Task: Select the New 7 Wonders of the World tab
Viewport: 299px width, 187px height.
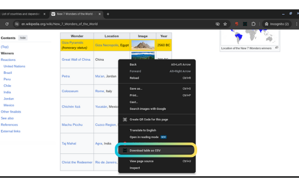Action: tap(75, 14)
